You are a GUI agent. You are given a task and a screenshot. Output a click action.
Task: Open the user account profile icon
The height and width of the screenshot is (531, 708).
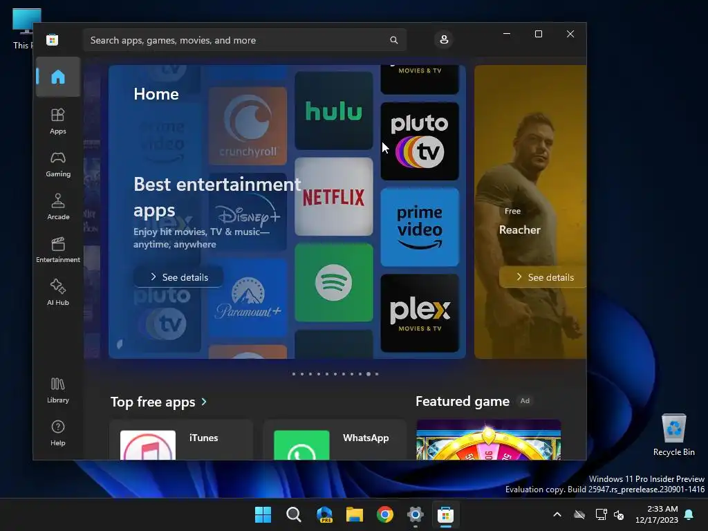click(x=444, y=39)
